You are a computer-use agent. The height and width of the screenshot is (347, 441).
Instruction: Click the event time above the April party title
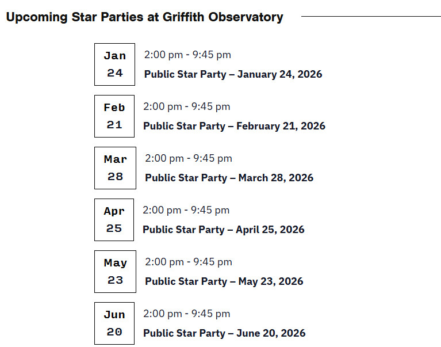[x=186, y=210]
